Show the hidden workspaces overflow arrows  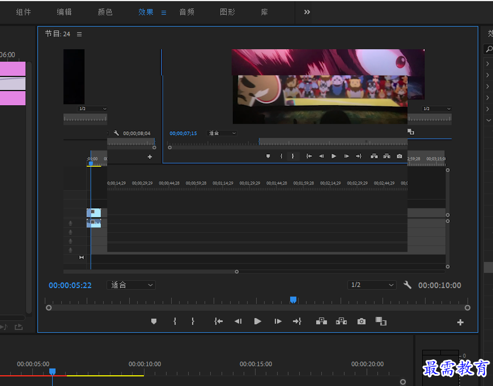tap(307, 12)
